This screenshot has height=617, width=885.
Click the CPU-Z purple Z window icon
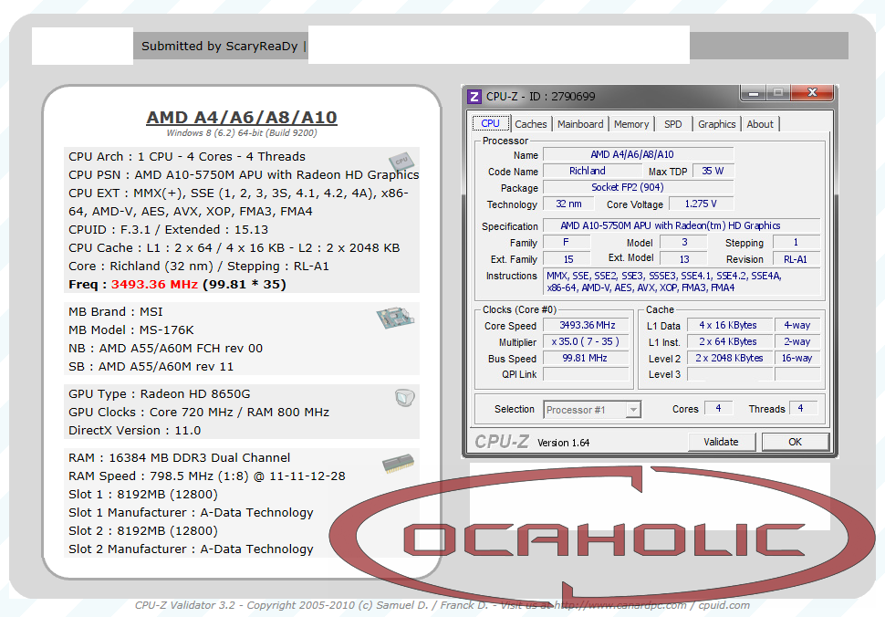pos(474,97)
